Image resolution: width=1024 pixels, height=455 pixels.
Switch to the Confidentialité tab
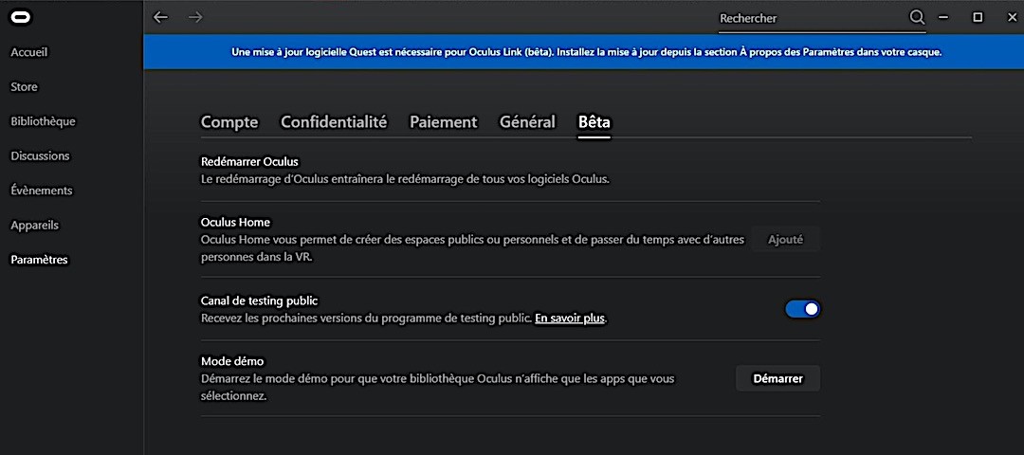334,122
